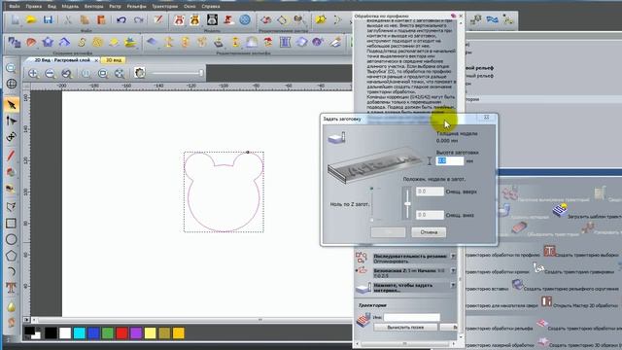Expand Нажмите, чтобы задать материал section
622x350 pixels.
[453, 285]
